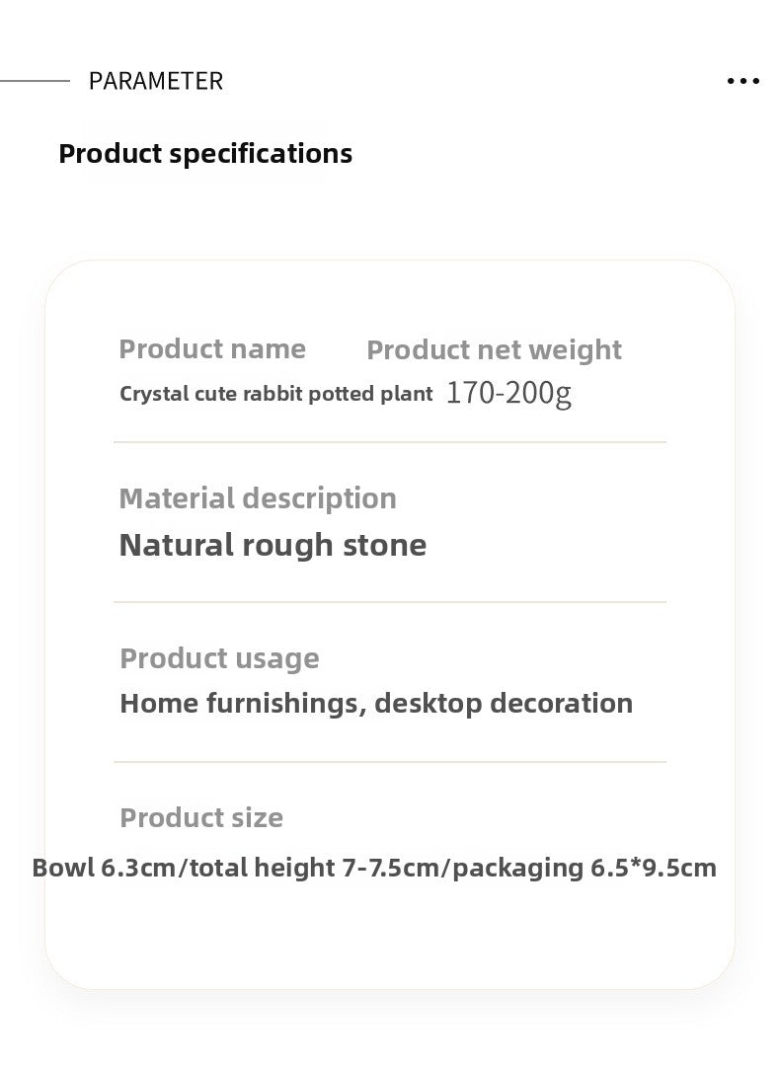Image resolution: width=780 pixels, height=1066 pixels.
Task: Click the divider line above Product size
Action: (390, 762)
